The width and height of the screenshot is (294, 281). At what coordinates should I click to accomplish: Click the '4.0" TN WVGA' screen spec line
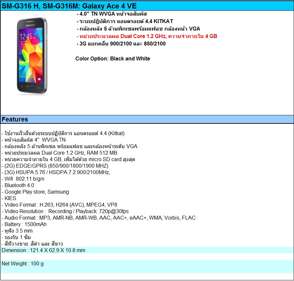coord(112,14)
